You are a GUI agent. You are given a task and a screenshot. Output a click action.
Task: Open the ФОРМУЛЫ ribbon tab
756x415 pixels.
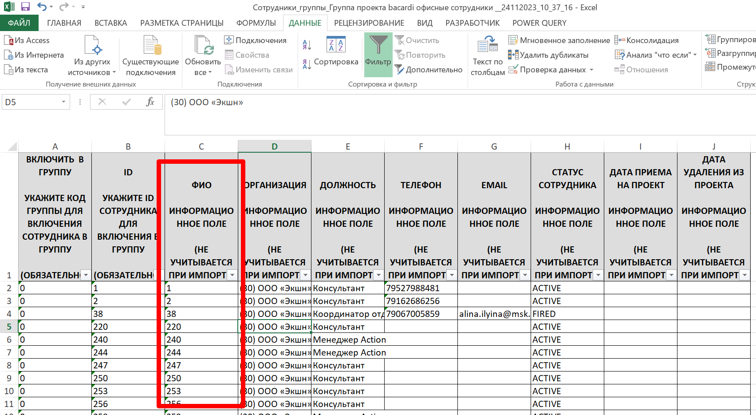256,23
